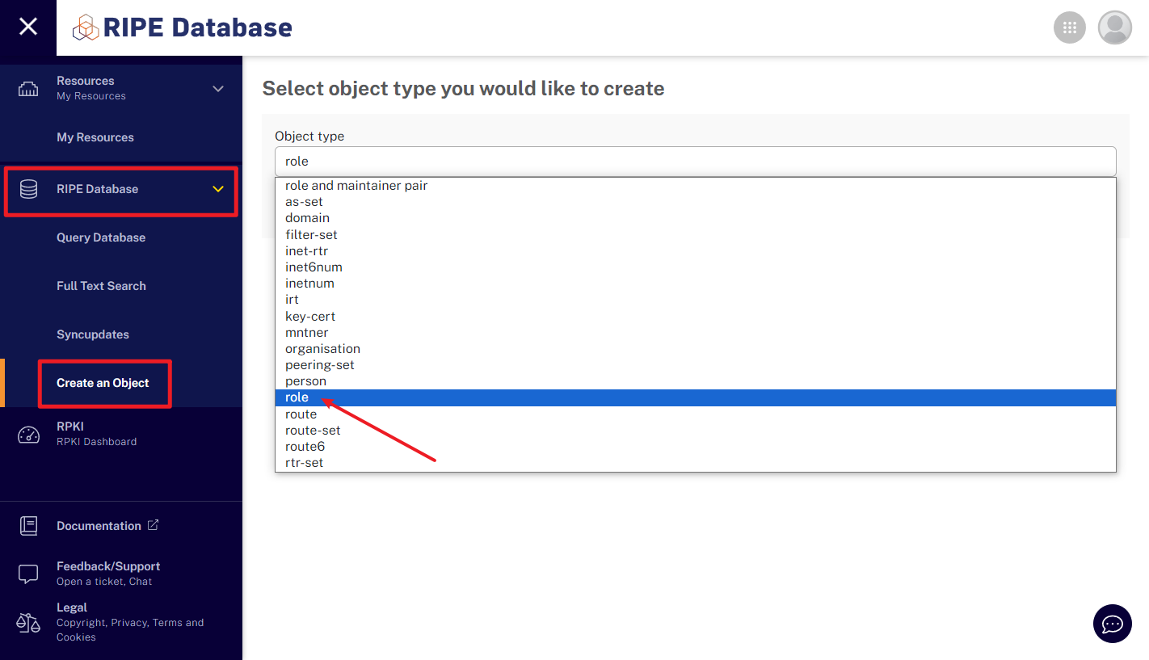Viewport: 1149px width, 660px height.
Task: Choose 'route-set' object type
Action: pos(696,431)
